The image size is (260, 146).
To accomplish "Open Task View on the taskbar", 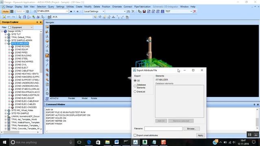I will pyautogui.click(x=79, y=142).
